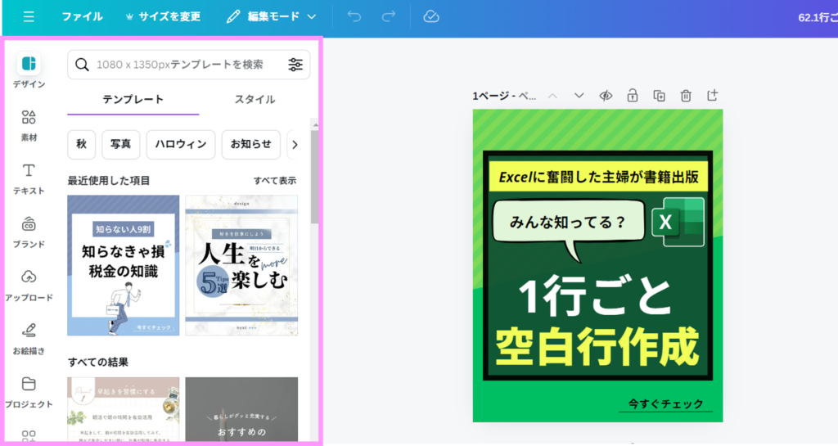The image size is (838, 446).
Task: Toggle the page lock icon
Action: point(633,96)
